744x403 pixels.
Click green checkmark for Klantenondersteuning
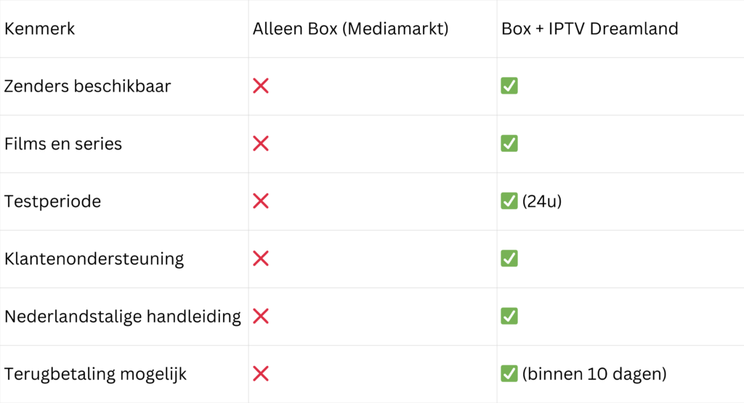pos(509,259)
